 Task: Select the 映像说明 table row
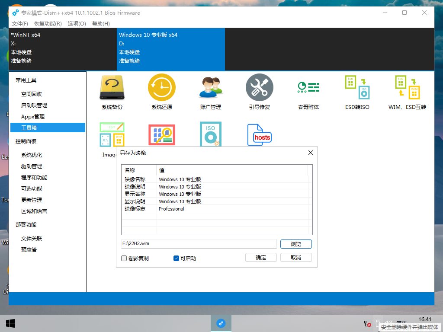(216, 187)
